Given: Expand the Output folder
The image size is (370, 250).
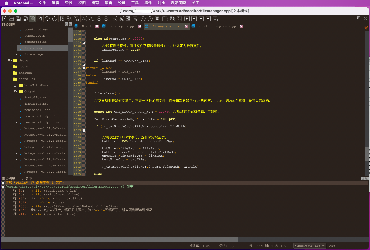Looking at the screenshot, I should (15, 91).
